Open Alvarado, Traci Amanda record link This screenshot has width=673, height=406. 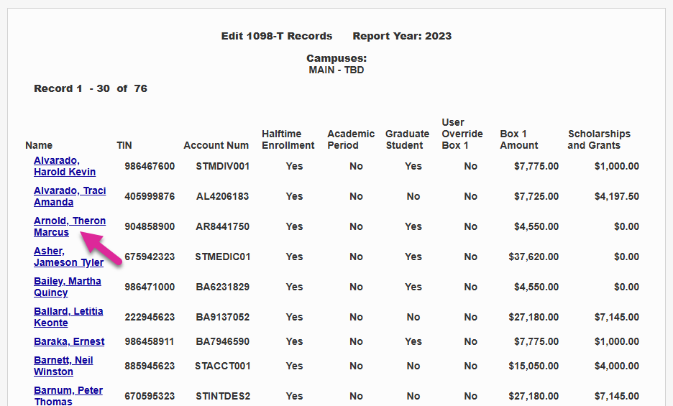(x=69, y=196)
